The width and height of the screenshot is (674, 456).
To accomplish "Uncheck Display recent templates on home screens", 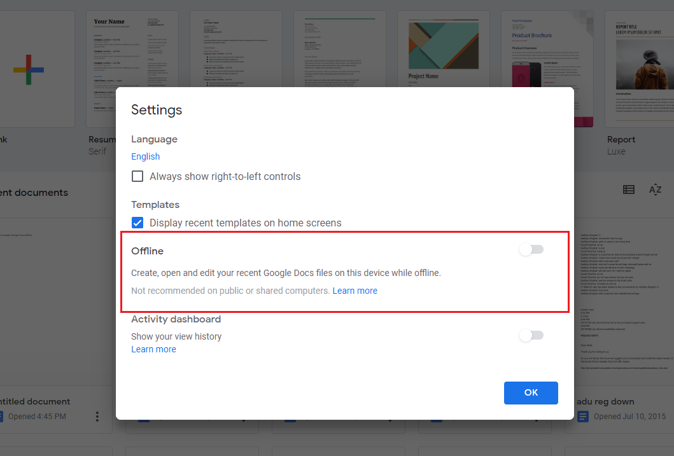I will [x=137, y=223].
